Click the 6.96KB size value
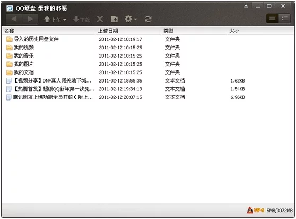The image size is (296, 219). coord(238,97)
